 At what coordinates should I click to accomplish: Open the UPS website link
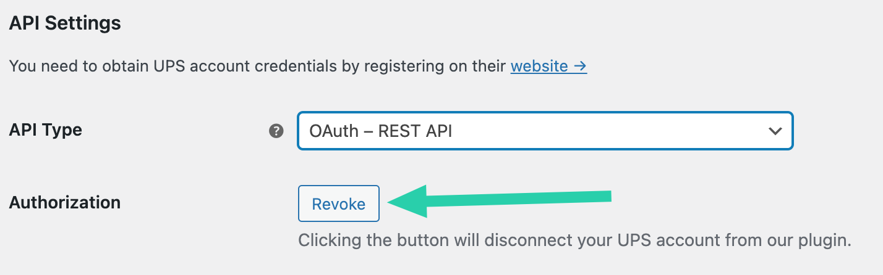(539, 66)
